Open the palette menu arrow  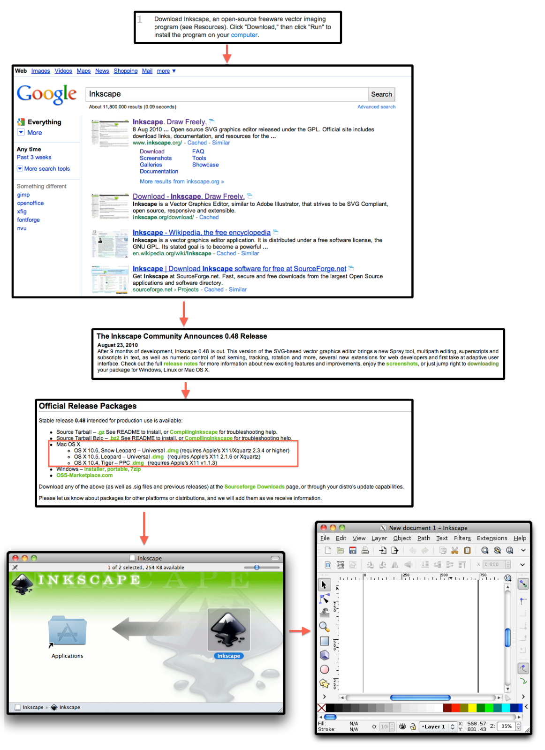pos(526,707)
